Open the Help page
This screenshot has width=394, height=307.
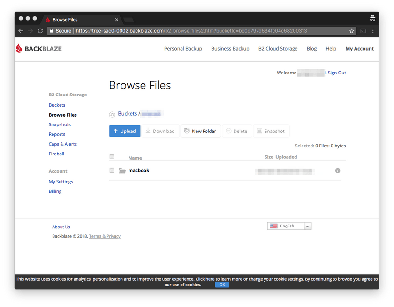pyautogui.click(x=331, y=49)
